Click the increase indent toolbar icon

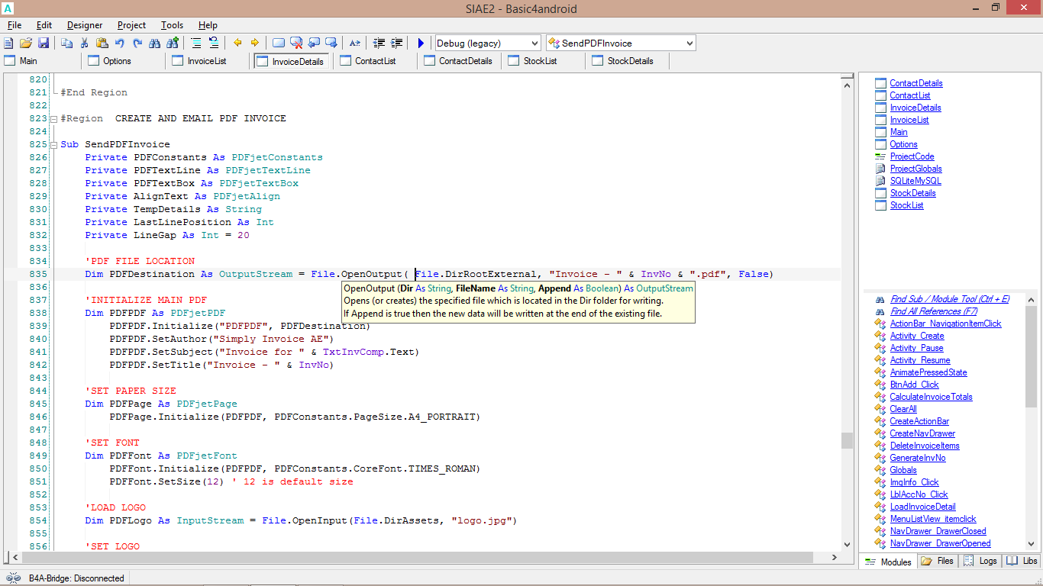point(397,43)
